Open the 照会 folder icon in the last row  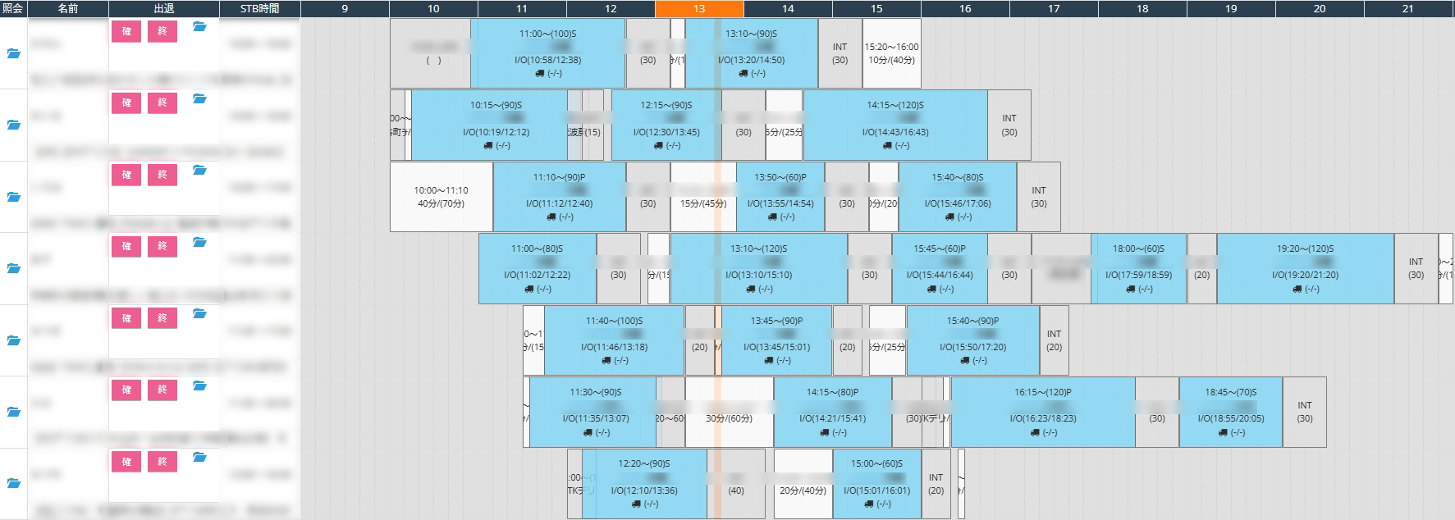point(13,483)
